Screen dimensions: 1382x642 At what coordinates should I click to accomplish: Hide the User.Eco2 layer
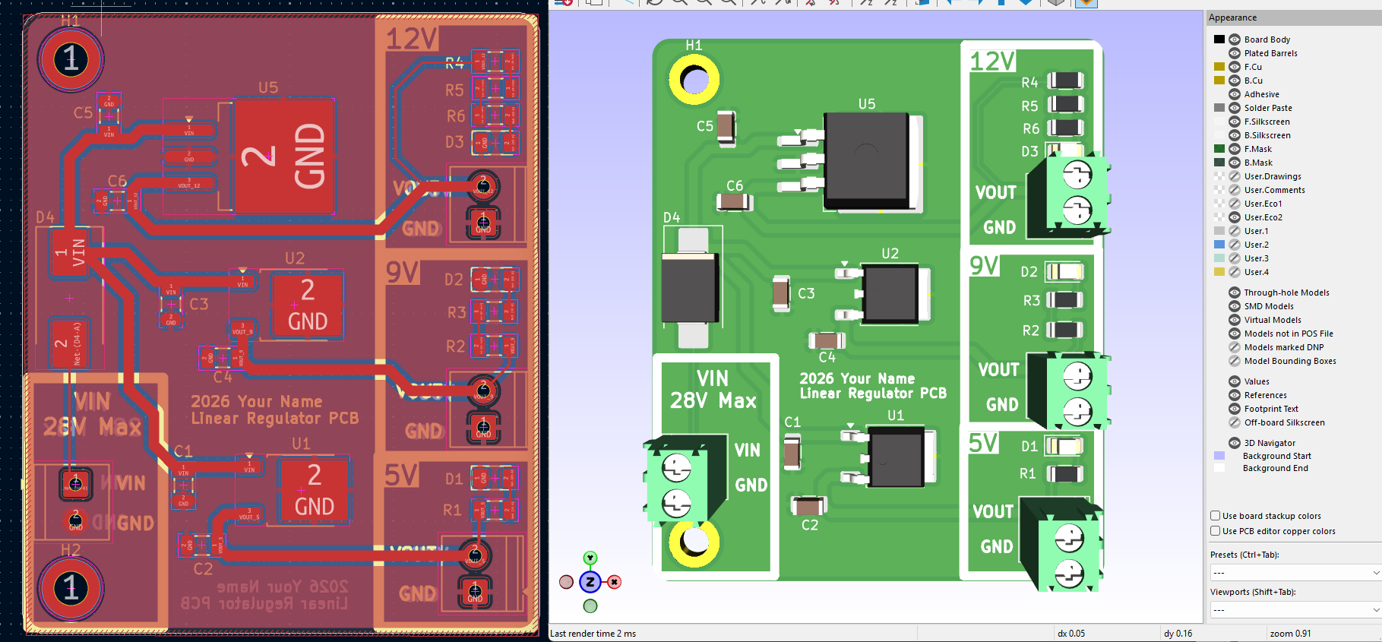click(x=1235, y=217)
